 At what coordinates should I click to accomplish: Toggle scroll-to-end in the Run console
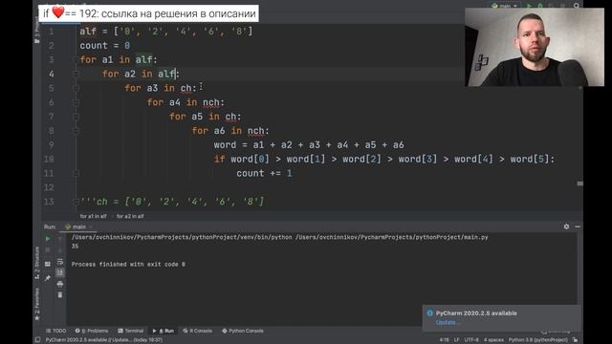[x=59, y=272]
